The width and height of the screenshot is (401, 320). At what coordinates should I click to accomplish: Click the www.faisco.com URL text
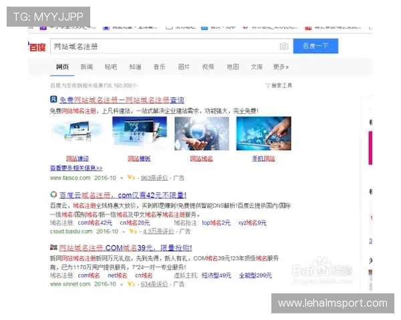[70, 178]
